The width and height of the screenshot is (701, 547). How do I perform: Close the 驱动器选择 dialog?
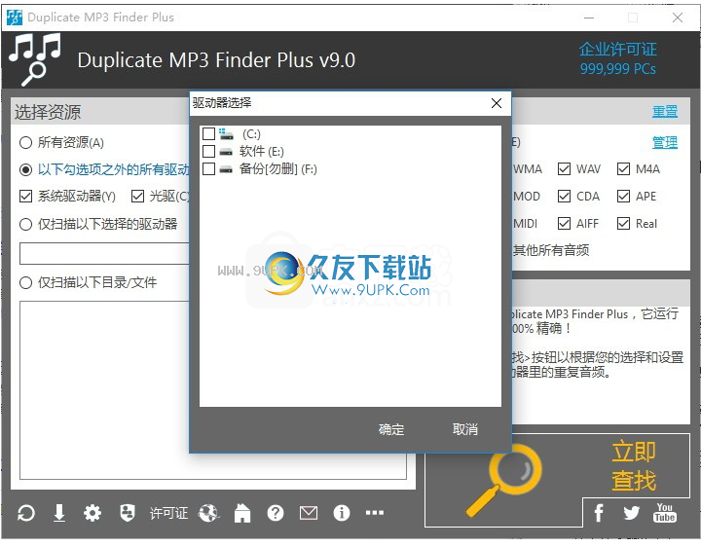pyautogui.click(x=497, y=103)
